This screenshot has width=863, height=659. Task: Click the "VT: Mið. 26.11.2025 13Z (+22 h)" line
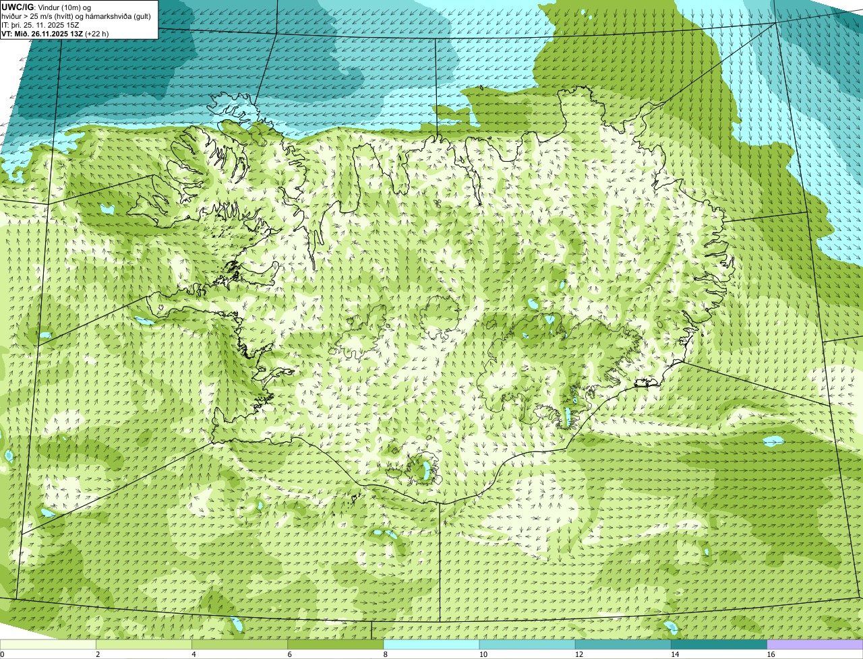pos(55,34)
